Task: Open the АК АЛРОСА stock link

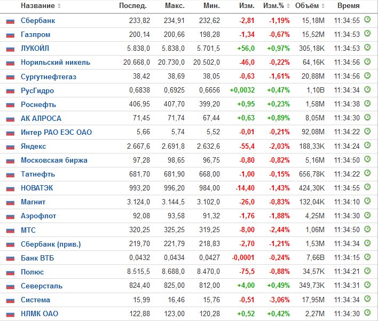Action: pos(41,119)
